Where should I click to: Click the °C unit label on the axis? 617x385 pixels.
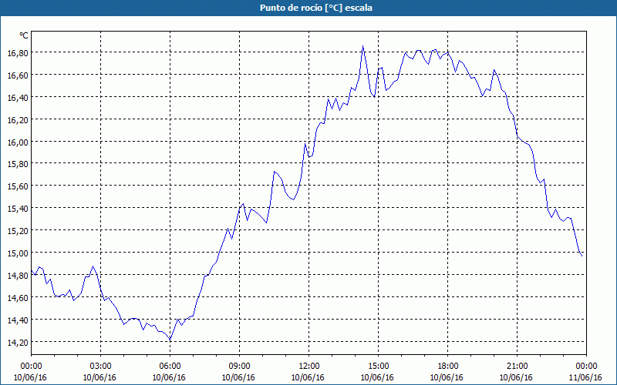point(24,35)
